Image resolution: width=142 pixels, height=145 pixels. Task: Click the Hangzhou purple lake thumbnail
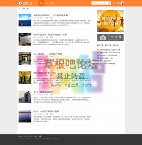pyautogui.click(x=25, y=116)
